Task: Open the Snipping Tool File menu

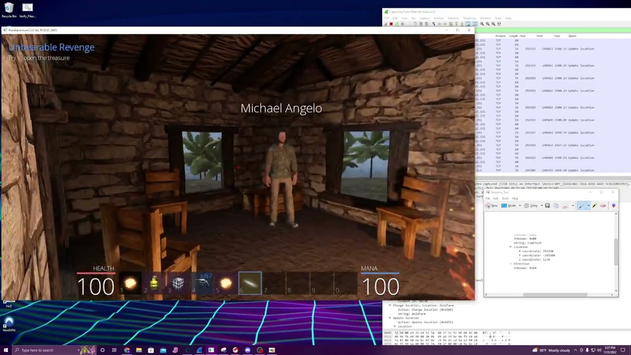Action: coord(488,198)
